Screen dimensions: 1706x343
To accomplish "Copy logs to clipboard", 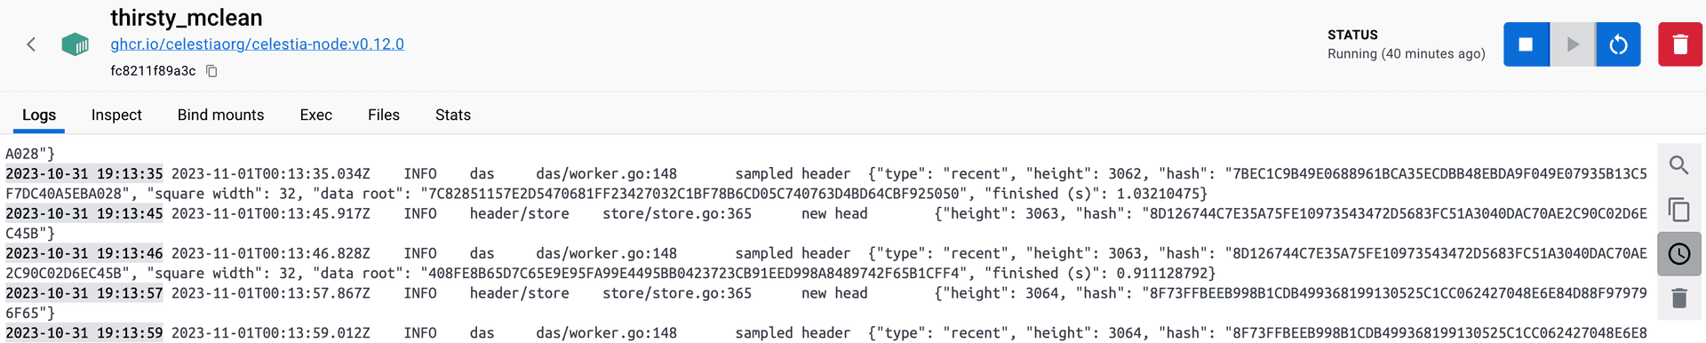I will [1678, 210].
